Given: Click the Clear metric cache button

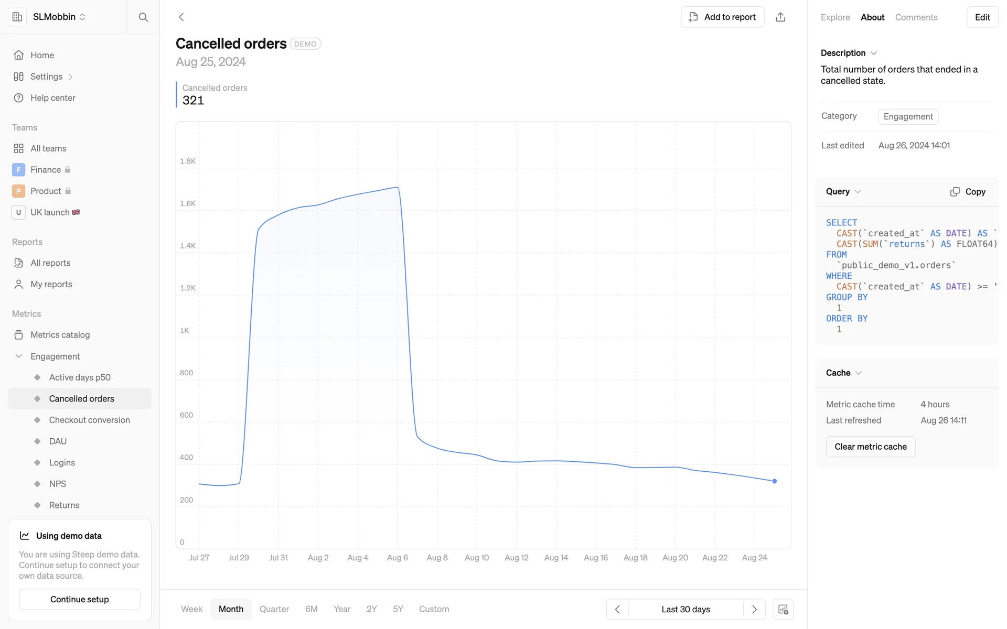Looking at the screenshot, I should 870,447.
